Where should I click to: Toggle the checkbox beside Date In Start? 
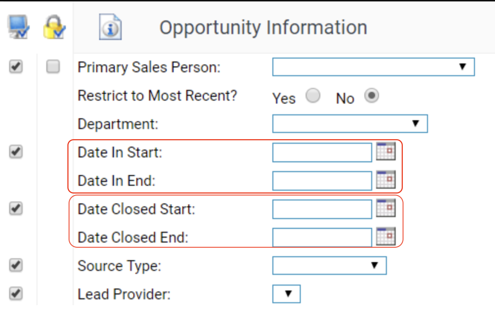16,152
